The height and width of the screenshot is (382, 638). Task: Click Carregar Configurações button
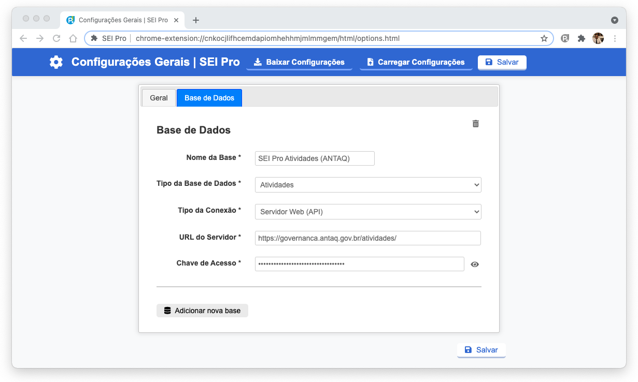click(x=416, y=62)
